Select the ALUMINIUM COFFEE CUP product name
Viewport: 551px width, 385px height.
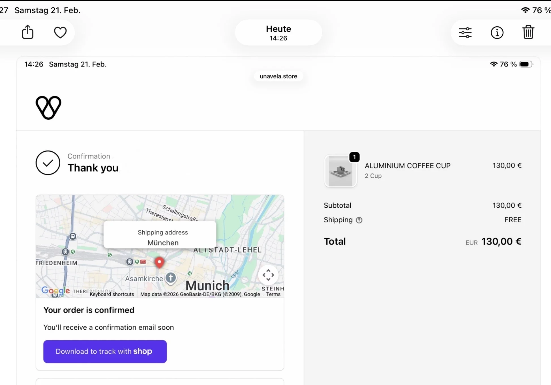click(x=408, y=166)
